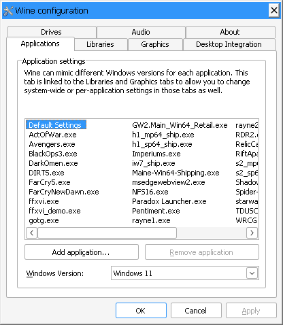The width and height of the screenshot is (283, 325).
Task: Pick ffxvi_demo.exe entry
Action: point(54,211)
